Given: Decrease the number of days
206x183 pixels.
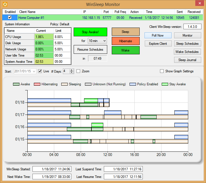Looking at the screenshot, I should [x=72, y=72].
